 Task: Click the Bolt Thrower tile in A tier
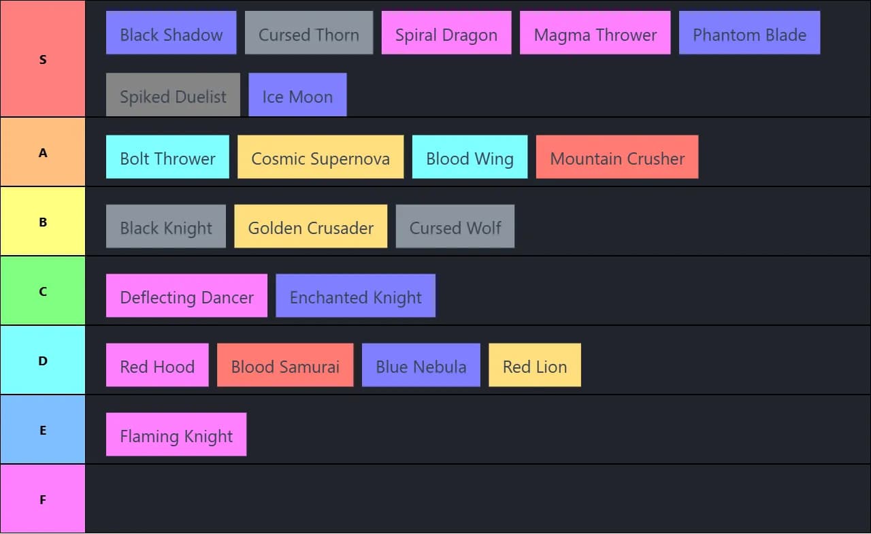click(x=167, y=157)
